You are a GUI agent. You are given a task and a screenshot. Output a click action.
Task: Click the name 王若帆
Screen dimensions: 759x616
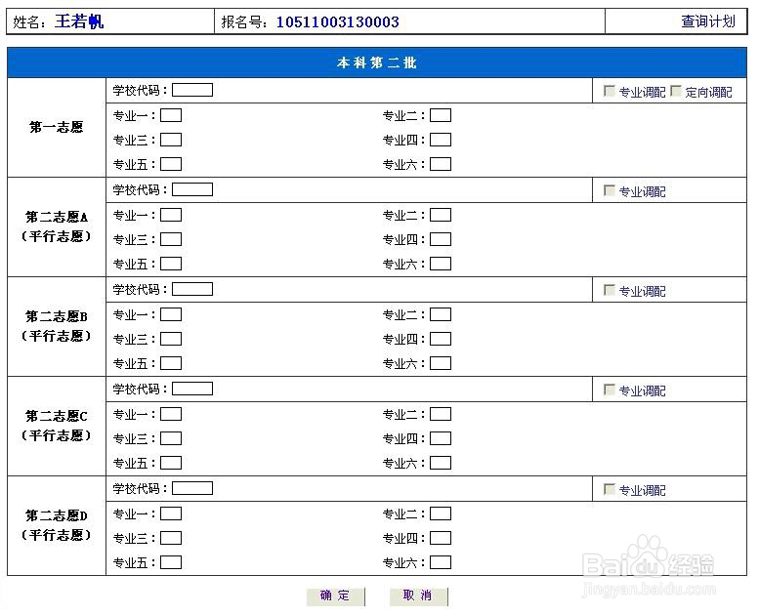(x=79, y=21)
